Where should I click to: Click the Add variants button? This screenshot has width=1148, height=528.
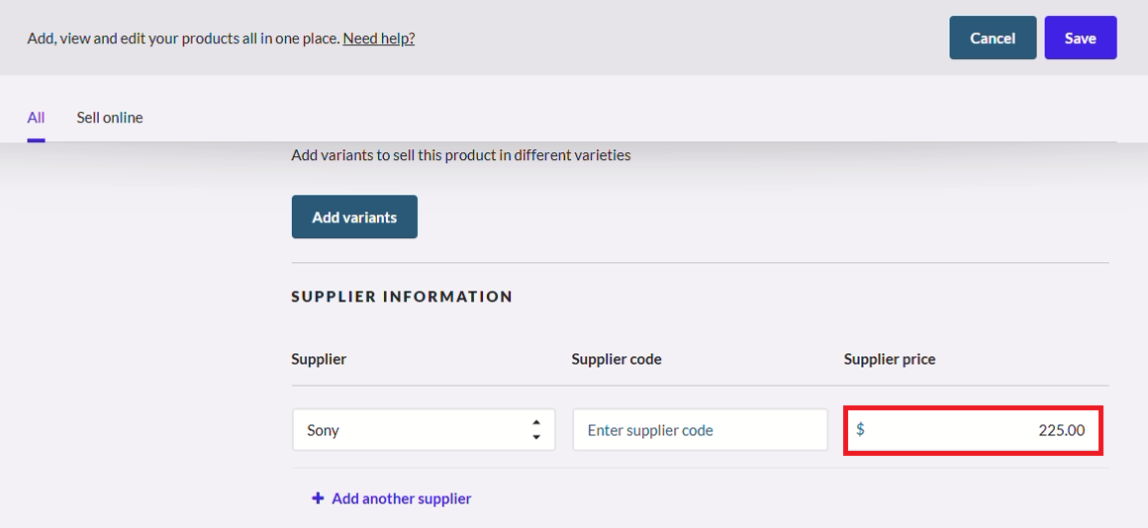pyautogui.click(x=354, y=217)
